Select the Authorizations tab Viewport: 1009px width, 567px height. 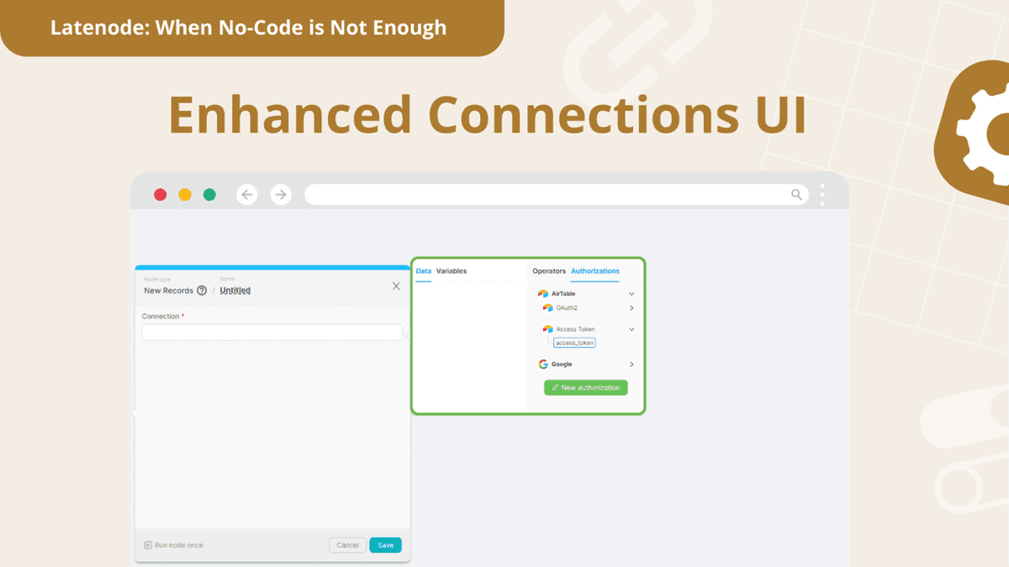coord(595,271)
